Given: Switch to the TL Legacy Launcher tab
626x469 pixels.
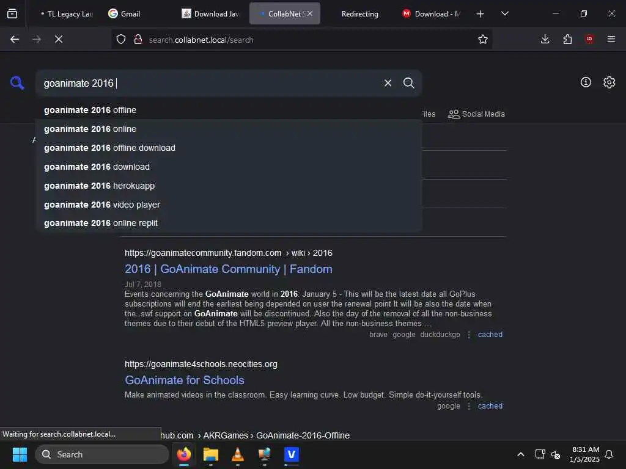Looking at the screenshot, I should coord(67,13).
